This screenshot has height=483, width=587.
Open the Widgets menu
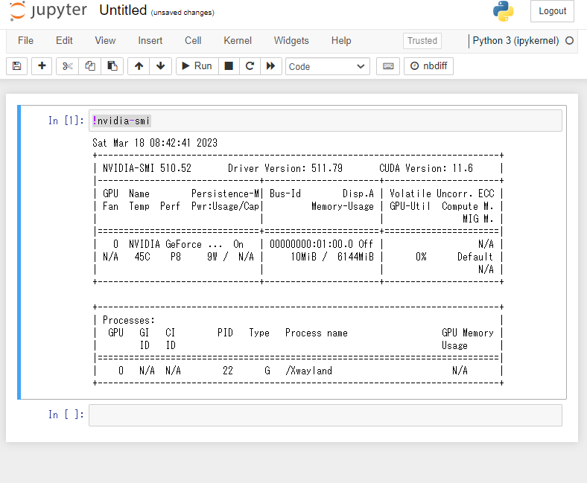pyautogui.click(x=291, y=40)
